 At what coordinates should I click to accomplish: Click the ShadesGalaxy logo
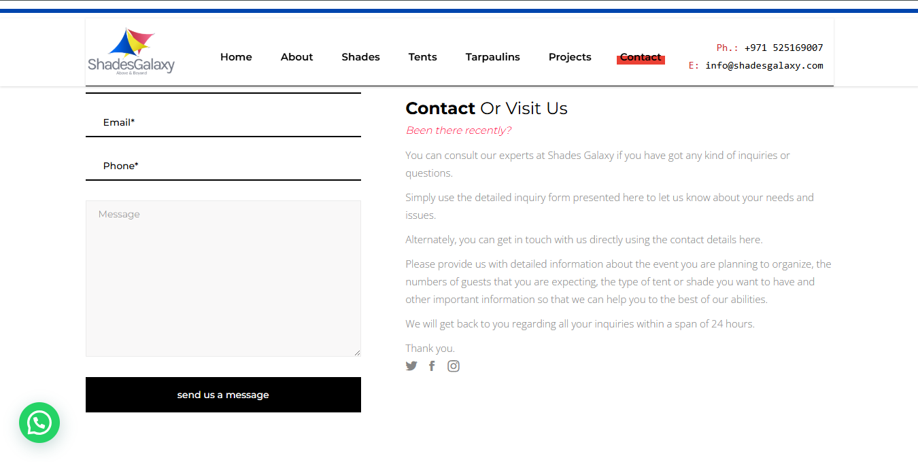(x=131, y=52)
